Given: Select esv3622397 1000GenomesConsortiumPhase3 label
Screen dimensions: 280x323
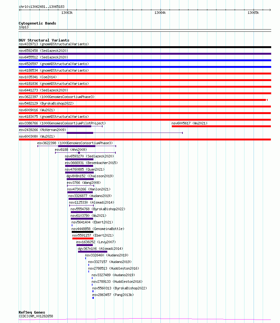Looking at the screenshot, I should pyautogui.click(x=57, y=97).
